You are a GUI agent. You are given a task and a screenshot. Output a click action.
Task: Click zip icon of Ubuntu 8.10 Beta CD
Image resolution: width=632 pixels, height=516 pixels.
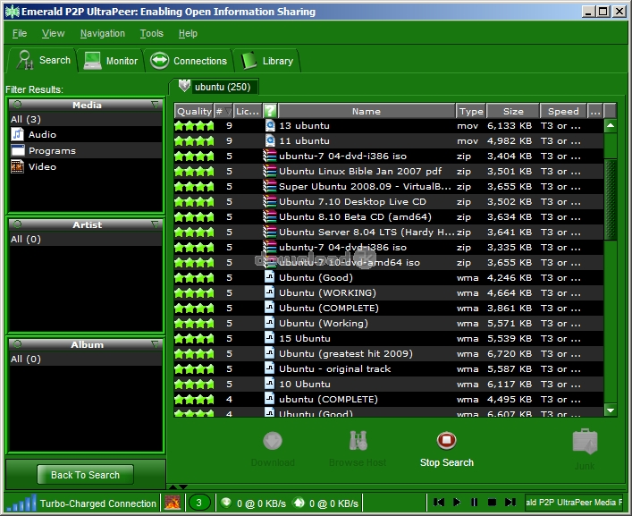(270, 217)
